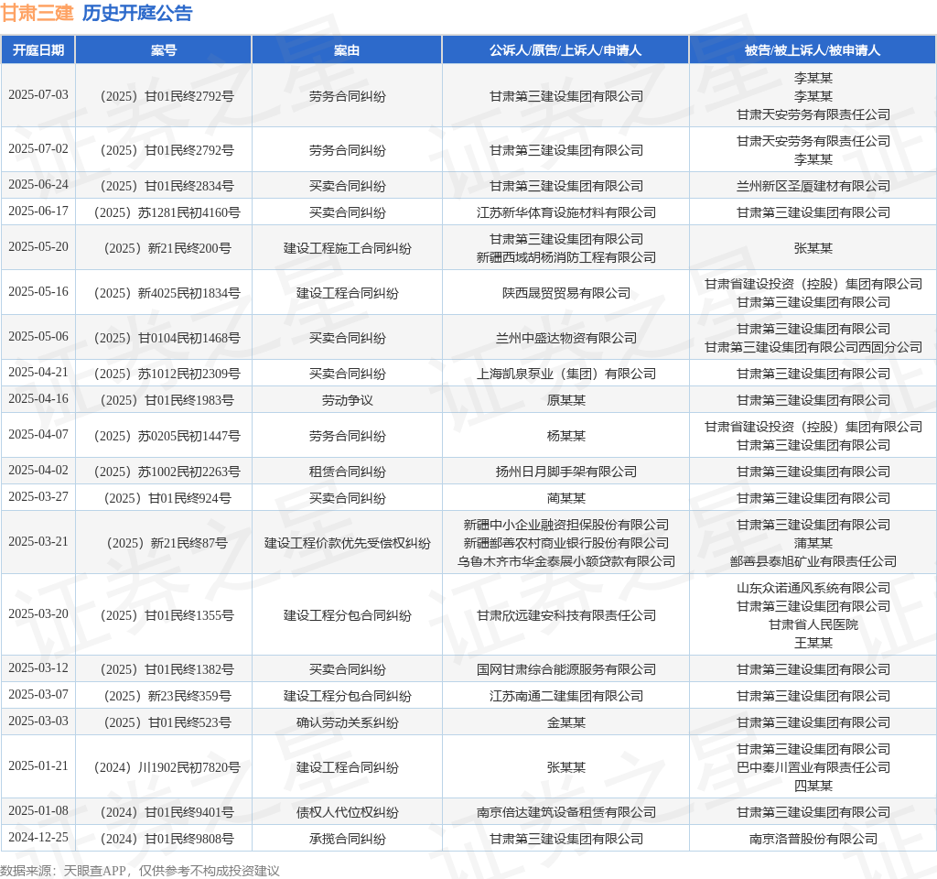The width and height of the screenshot is (937, 879).
Task: Click plaintiff "甘肃欣远建安科技有限责任公司"
Action: point(565,615)
